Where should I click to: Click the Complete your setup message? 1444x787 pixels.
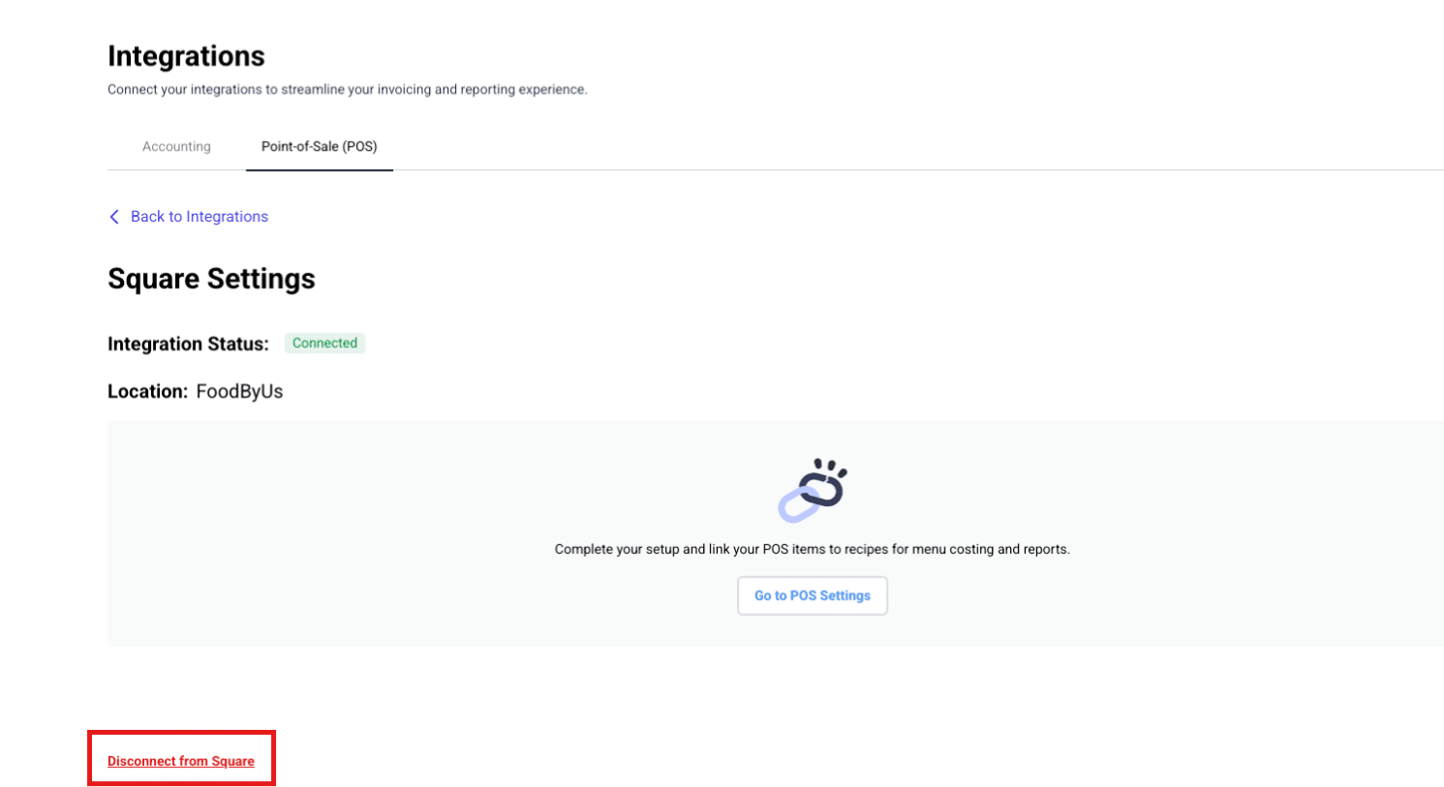point(812,549)
